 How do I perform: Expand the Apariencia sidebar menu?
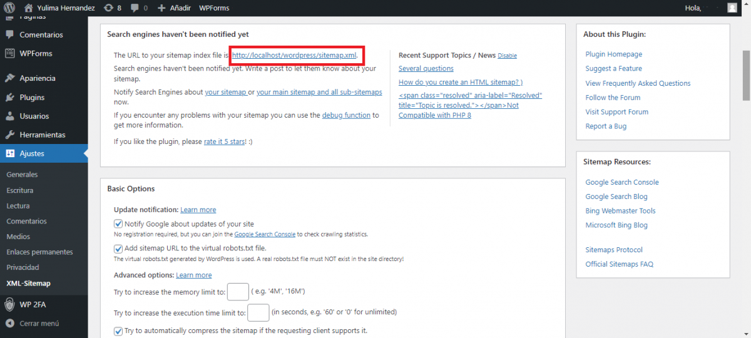37,78
